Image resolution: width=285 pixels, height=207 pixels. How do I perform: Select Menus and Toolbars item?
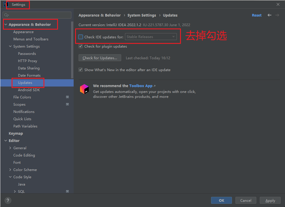[x=31, y=39]
